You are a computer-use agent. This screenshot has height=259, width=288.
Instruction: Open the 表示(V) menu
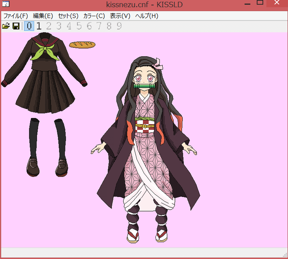[120, 16]
